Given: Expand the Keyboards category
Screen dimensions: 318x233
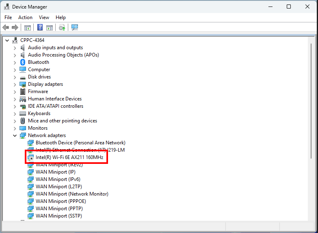Looking at the screenshot, I should coord(15,114).
